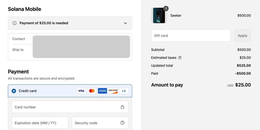Click the Estimated taxes help icon
Screen dimensions: 260x130
(x=180, y=58)
